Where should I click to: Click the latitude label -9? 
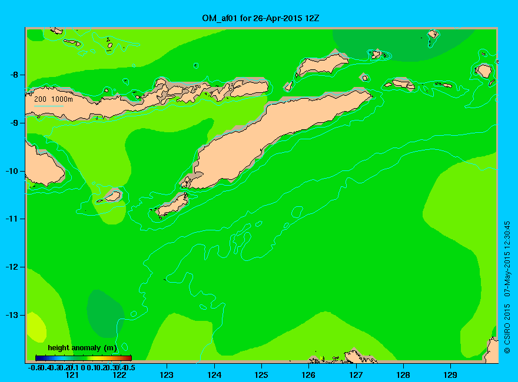point(14,123)
